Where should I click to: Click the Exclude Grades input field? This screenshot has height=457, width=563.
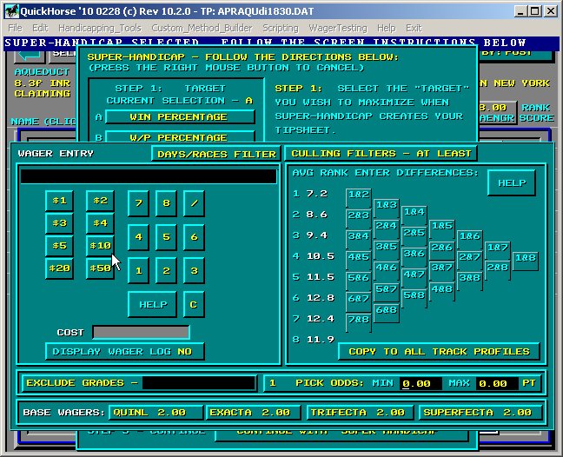click(x=200, y=383)
